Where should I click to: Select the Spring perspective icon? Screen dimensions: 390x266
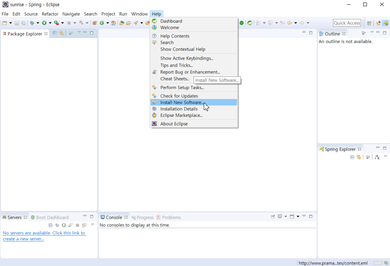(x=386, y=23)
